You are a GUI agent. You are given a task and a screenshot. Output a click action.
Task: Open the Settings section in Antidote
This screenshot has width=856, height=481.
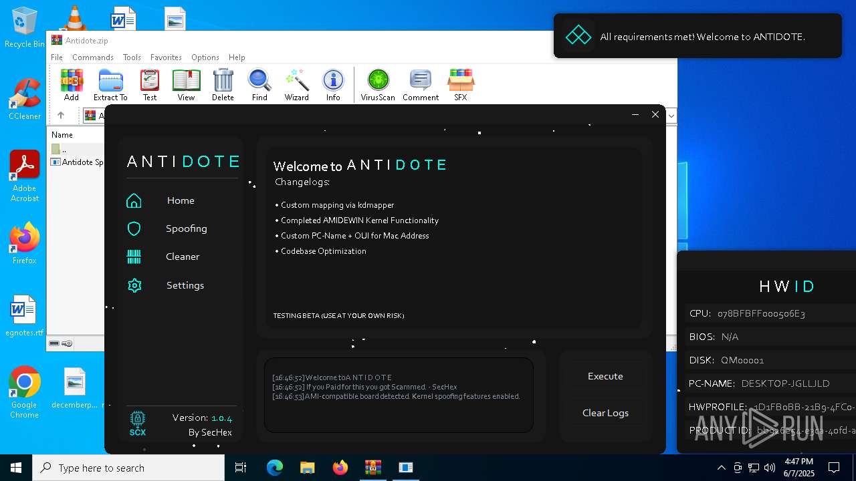point(185,285)
